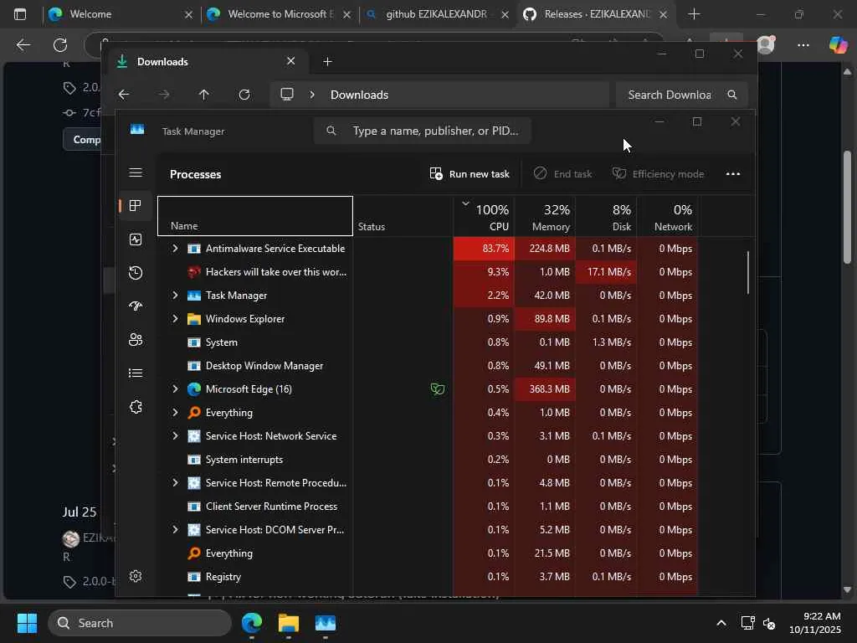Open App history sidebar icon
The image size is (857, 643).
coord(136,273)
